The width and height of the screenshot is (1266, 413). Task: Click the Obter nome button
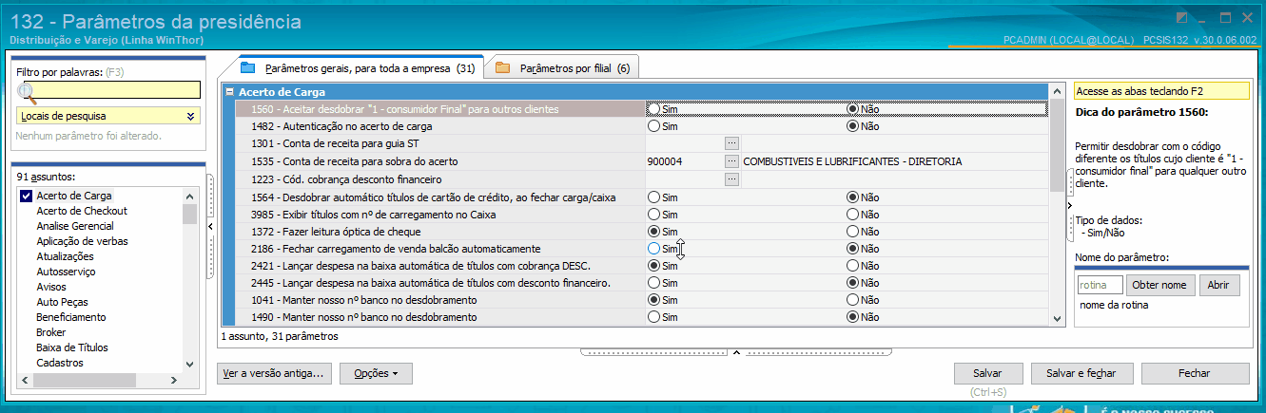pyautogui.click(x=1160, y=286)
